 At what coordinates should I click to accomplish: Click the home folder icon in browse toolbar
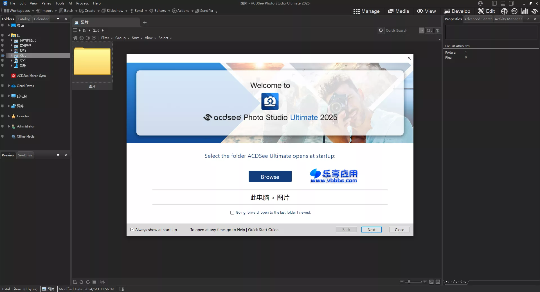point(75,38)
